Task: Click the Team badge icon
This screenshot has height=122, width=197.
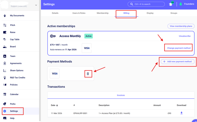Action: pyautogui.click(x=5, y=56)
